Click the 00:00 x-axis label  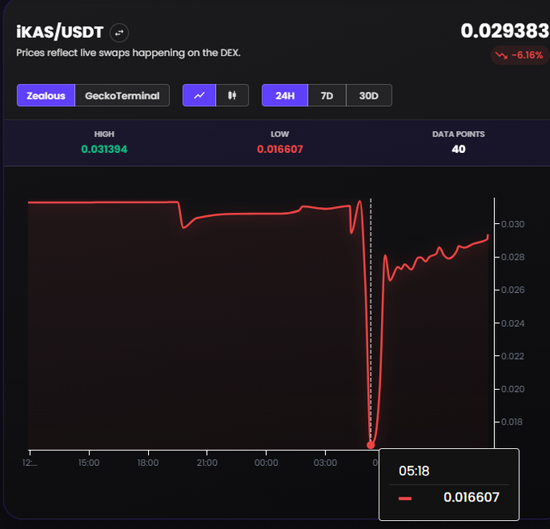point(266,463)
